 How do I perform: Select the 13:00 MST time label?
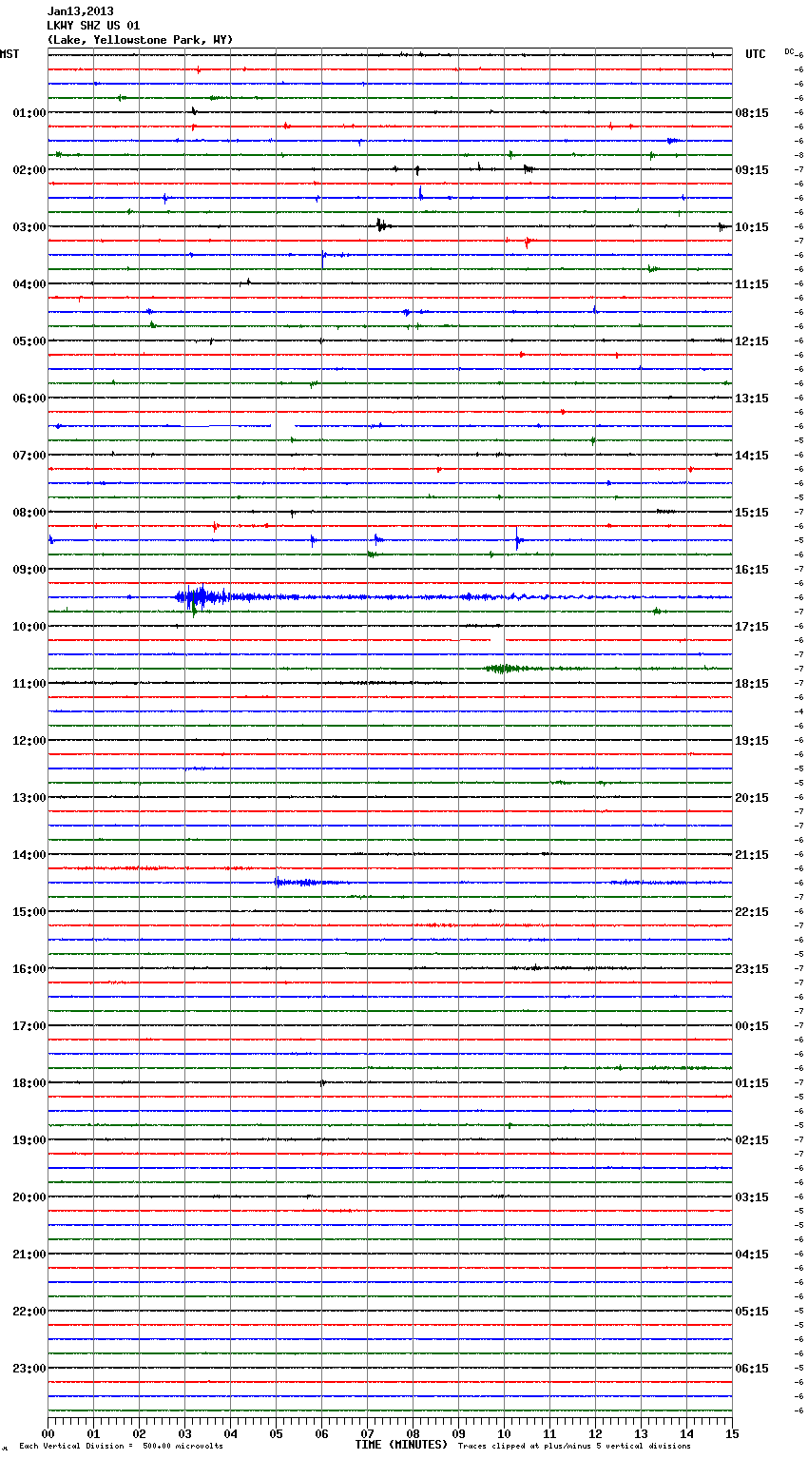[29, 798]
